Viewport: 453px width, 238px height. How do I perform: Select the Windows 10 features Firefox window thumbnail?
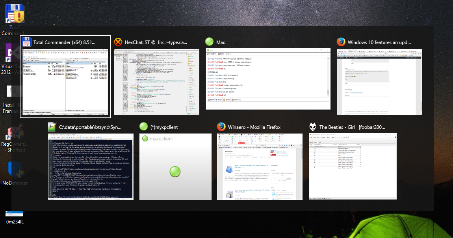tap(379, 82)
